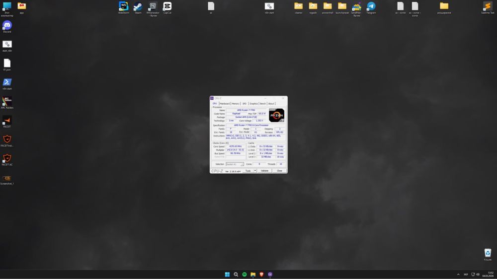Click the 'AMD Ryzen 7 7700' name field
This screenshot has width=497, height=279.
pyautogui.click(x=246, y=110)
